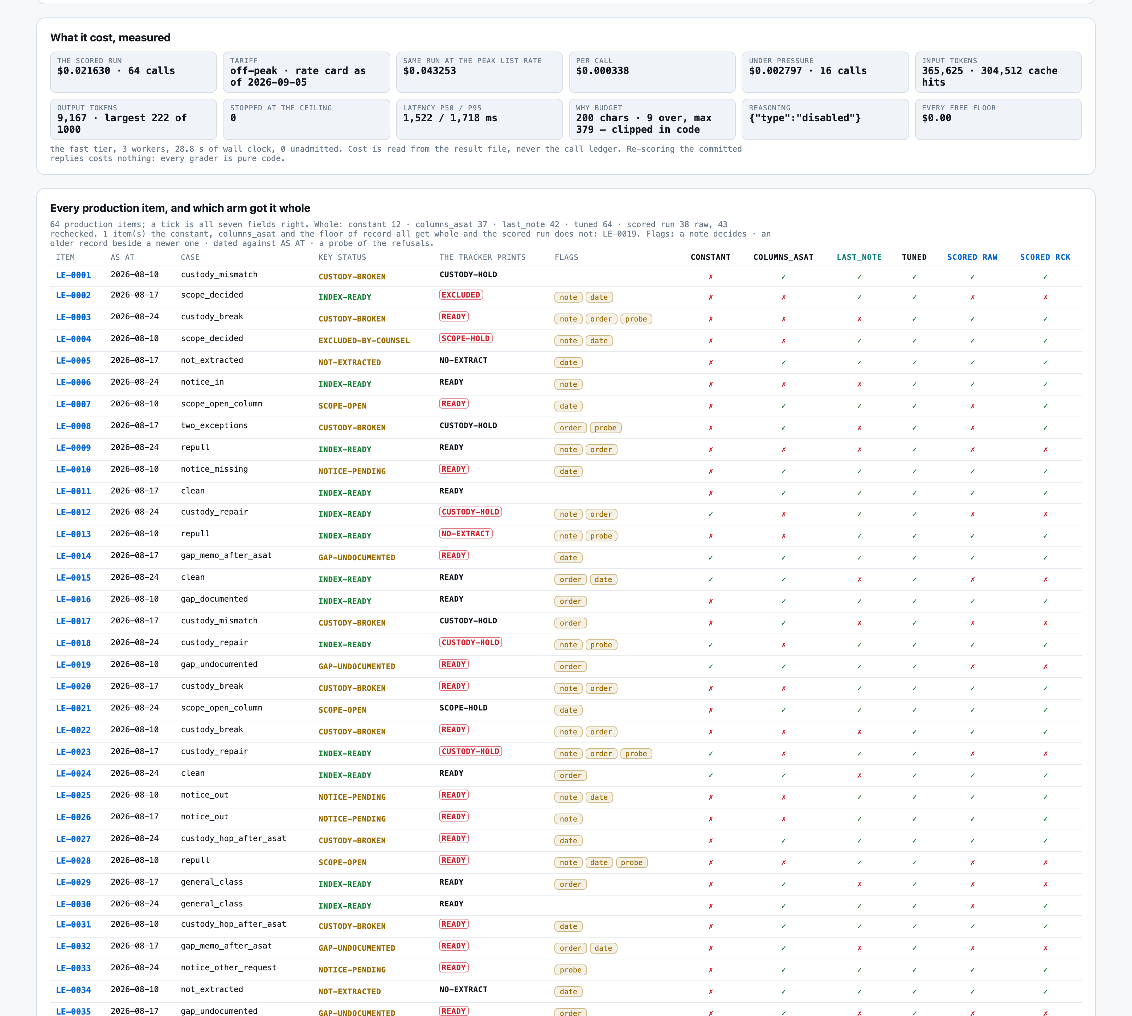Click the EXCLUDED badge in row LE-0002
The image size is (1132, 1016).
(x=461, y=295)
